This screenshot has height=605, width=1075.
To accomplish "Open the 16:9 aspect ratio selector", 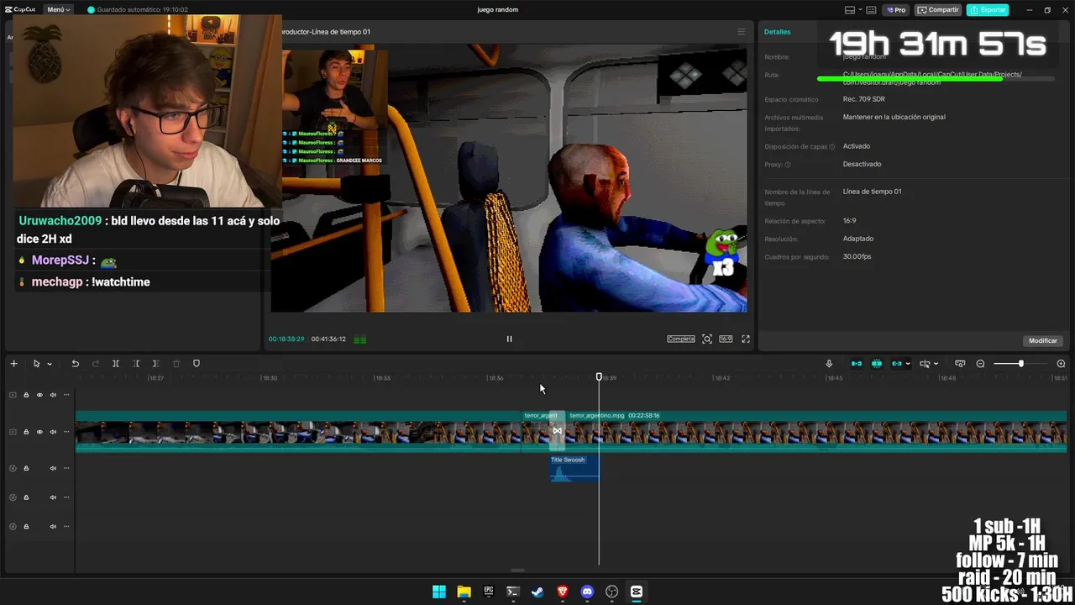I will 726,339.
